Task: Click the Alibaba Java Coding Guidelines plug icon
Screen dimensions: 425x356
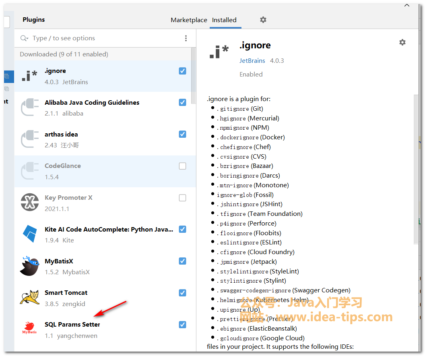Action: pyautogui.click(x=29, y=107)
